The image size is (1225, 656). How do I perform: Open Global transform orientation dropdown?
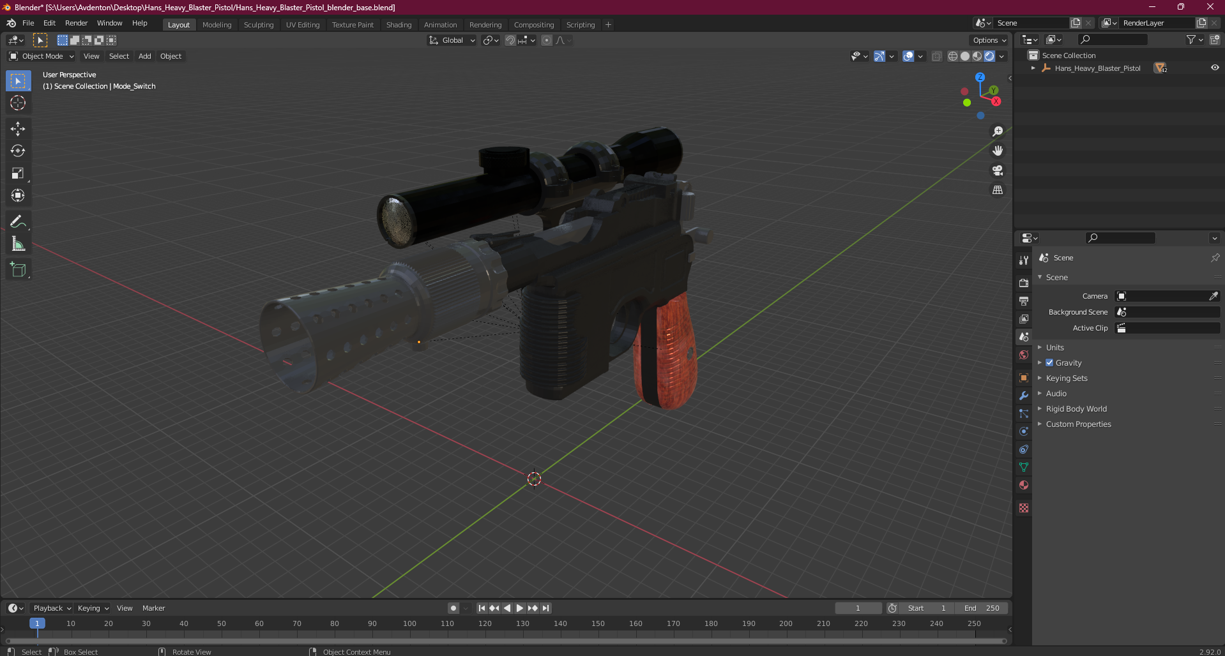(452, 40)
